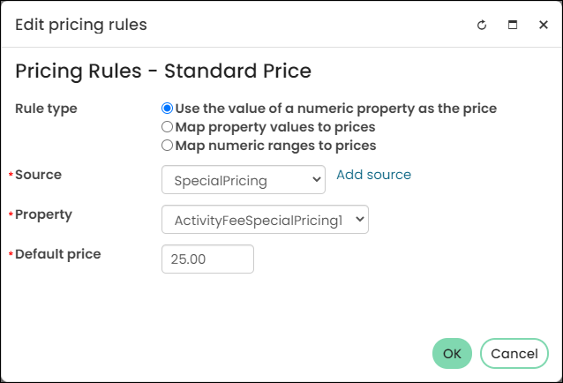
Task: Click the chevron arrow on Property combo box
Action: click(360, 219)
